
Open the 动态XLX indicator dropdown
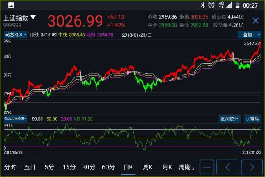pyautogui.click(x=15, y=35)
